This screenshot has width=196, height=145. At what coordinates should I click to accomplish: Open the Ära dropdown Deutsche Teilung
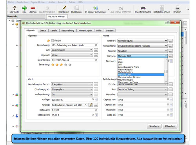pyautogui.click(x=142, y=89)
